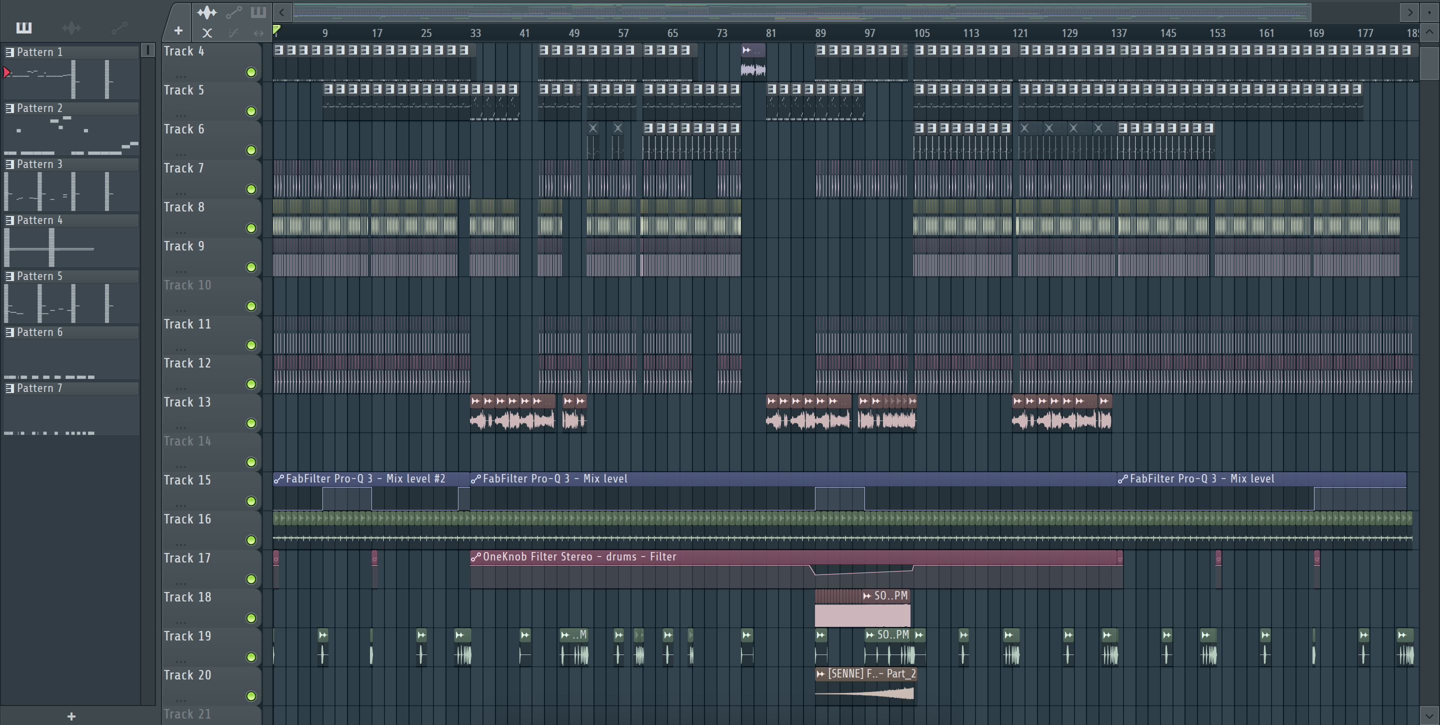The height and width of the screenshot is (725, 1440).
Task: Mute Track 8 with its green LED
Action: (251, 228)
